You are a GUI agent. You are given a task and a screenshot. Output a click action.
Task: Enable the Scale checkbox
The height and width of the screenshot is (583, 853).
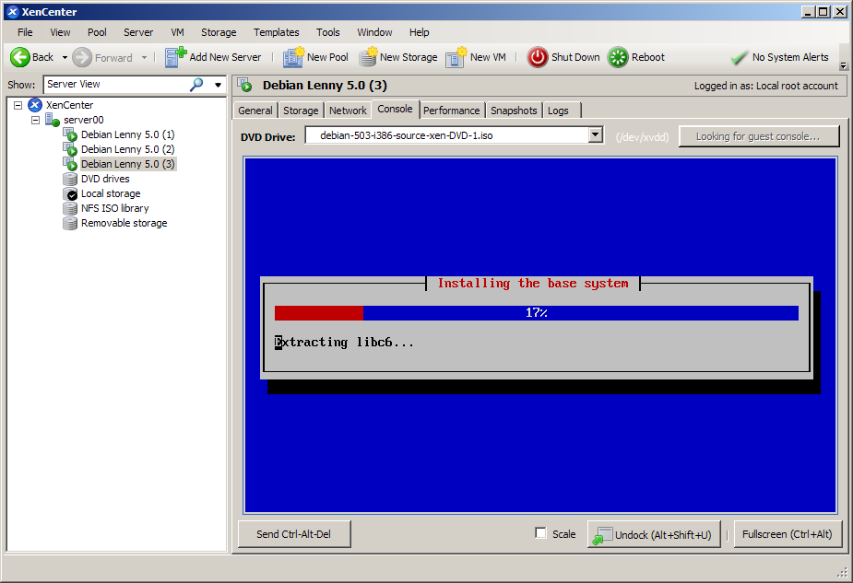coord(540,533)
